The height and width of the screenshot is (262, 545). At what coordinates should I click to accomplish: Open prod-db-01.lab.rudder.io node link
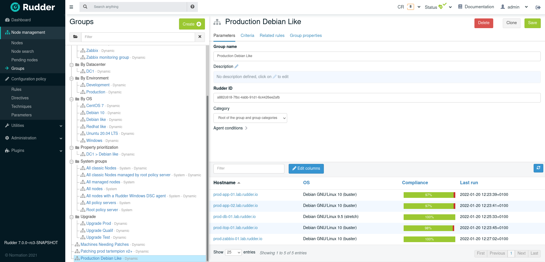[234, 217]
